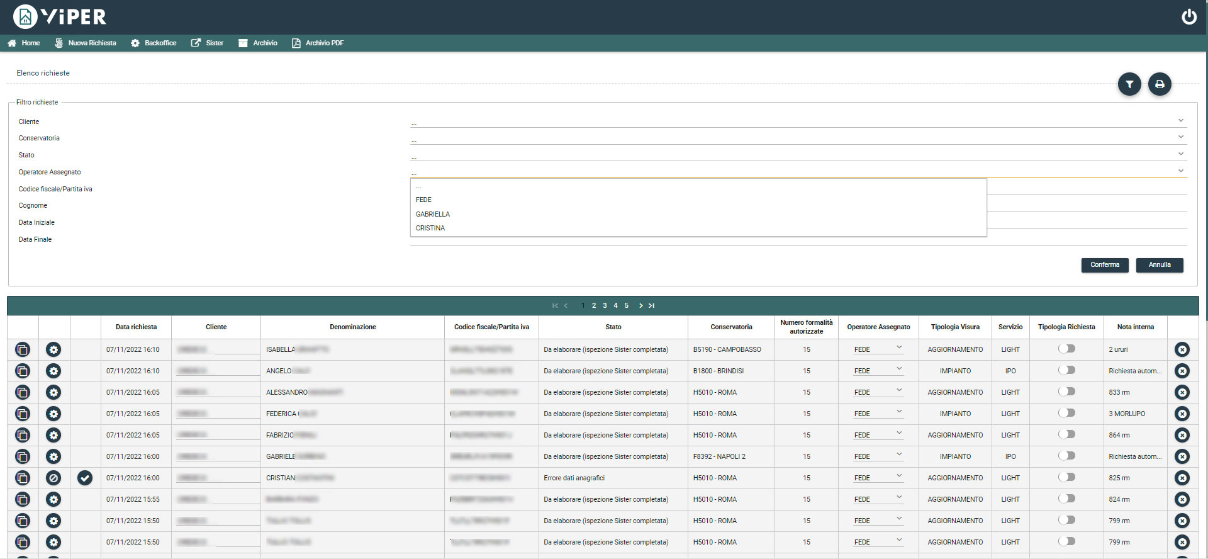Click X icon on the FEDERICA row
The height and width of the screenshot is (559, 1208).
point(1182,414)
